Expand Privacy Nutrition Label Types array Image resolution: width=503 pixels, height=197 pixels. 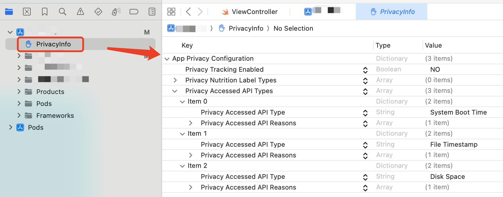point(175,80)
